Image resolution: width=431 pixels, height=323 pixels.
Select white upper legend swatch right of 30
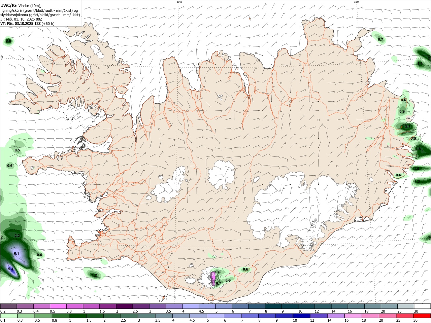(x=423, y=306)
